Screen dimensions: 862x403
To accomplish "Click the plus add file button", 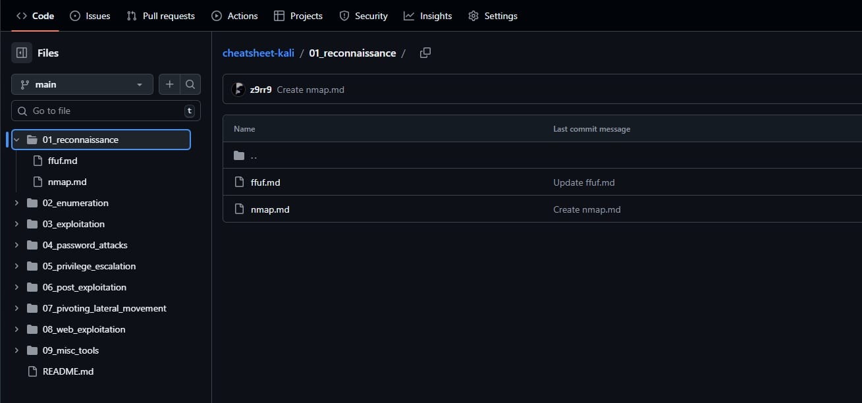I will tap(169, 84).
